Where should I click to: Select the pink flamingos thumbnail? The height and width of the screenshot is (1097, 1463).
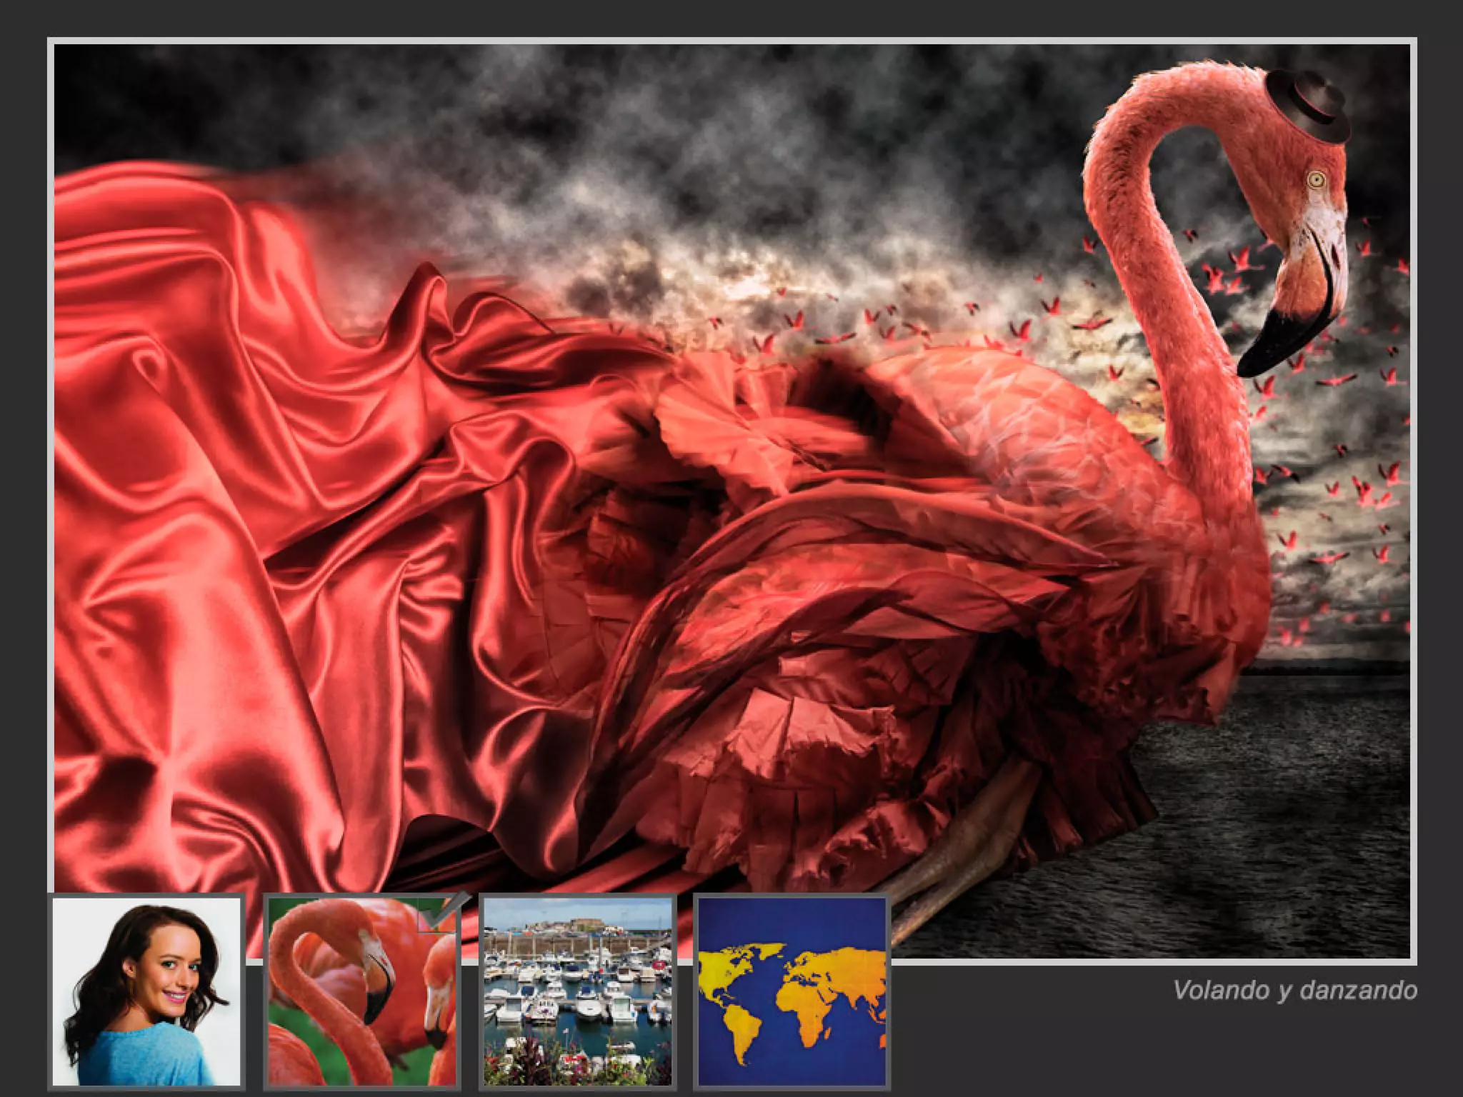361,991
